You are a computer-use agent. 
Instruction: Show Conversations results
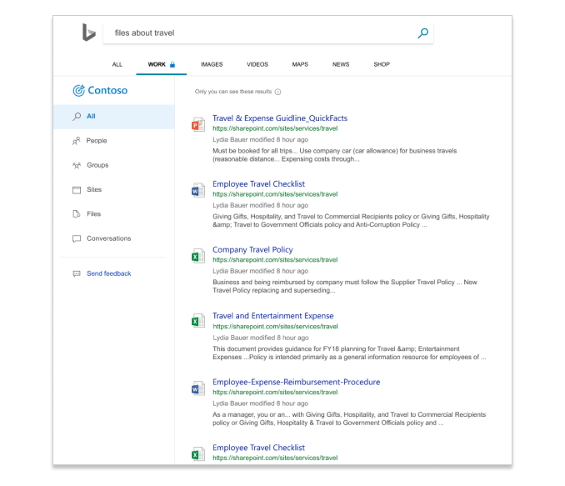click(x=108, y=238)
